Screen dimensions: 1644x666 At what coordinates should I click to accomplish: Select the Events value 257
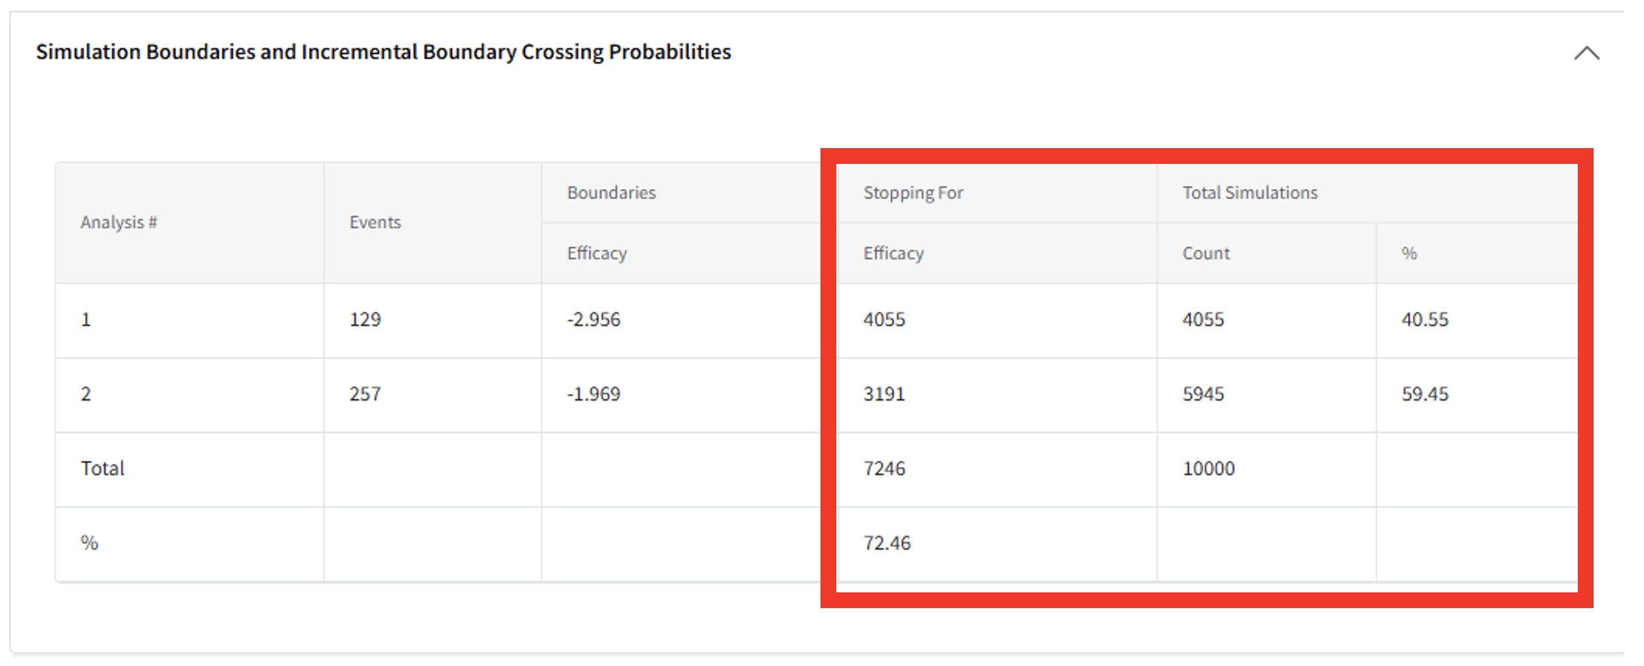(x=365, y=394)
